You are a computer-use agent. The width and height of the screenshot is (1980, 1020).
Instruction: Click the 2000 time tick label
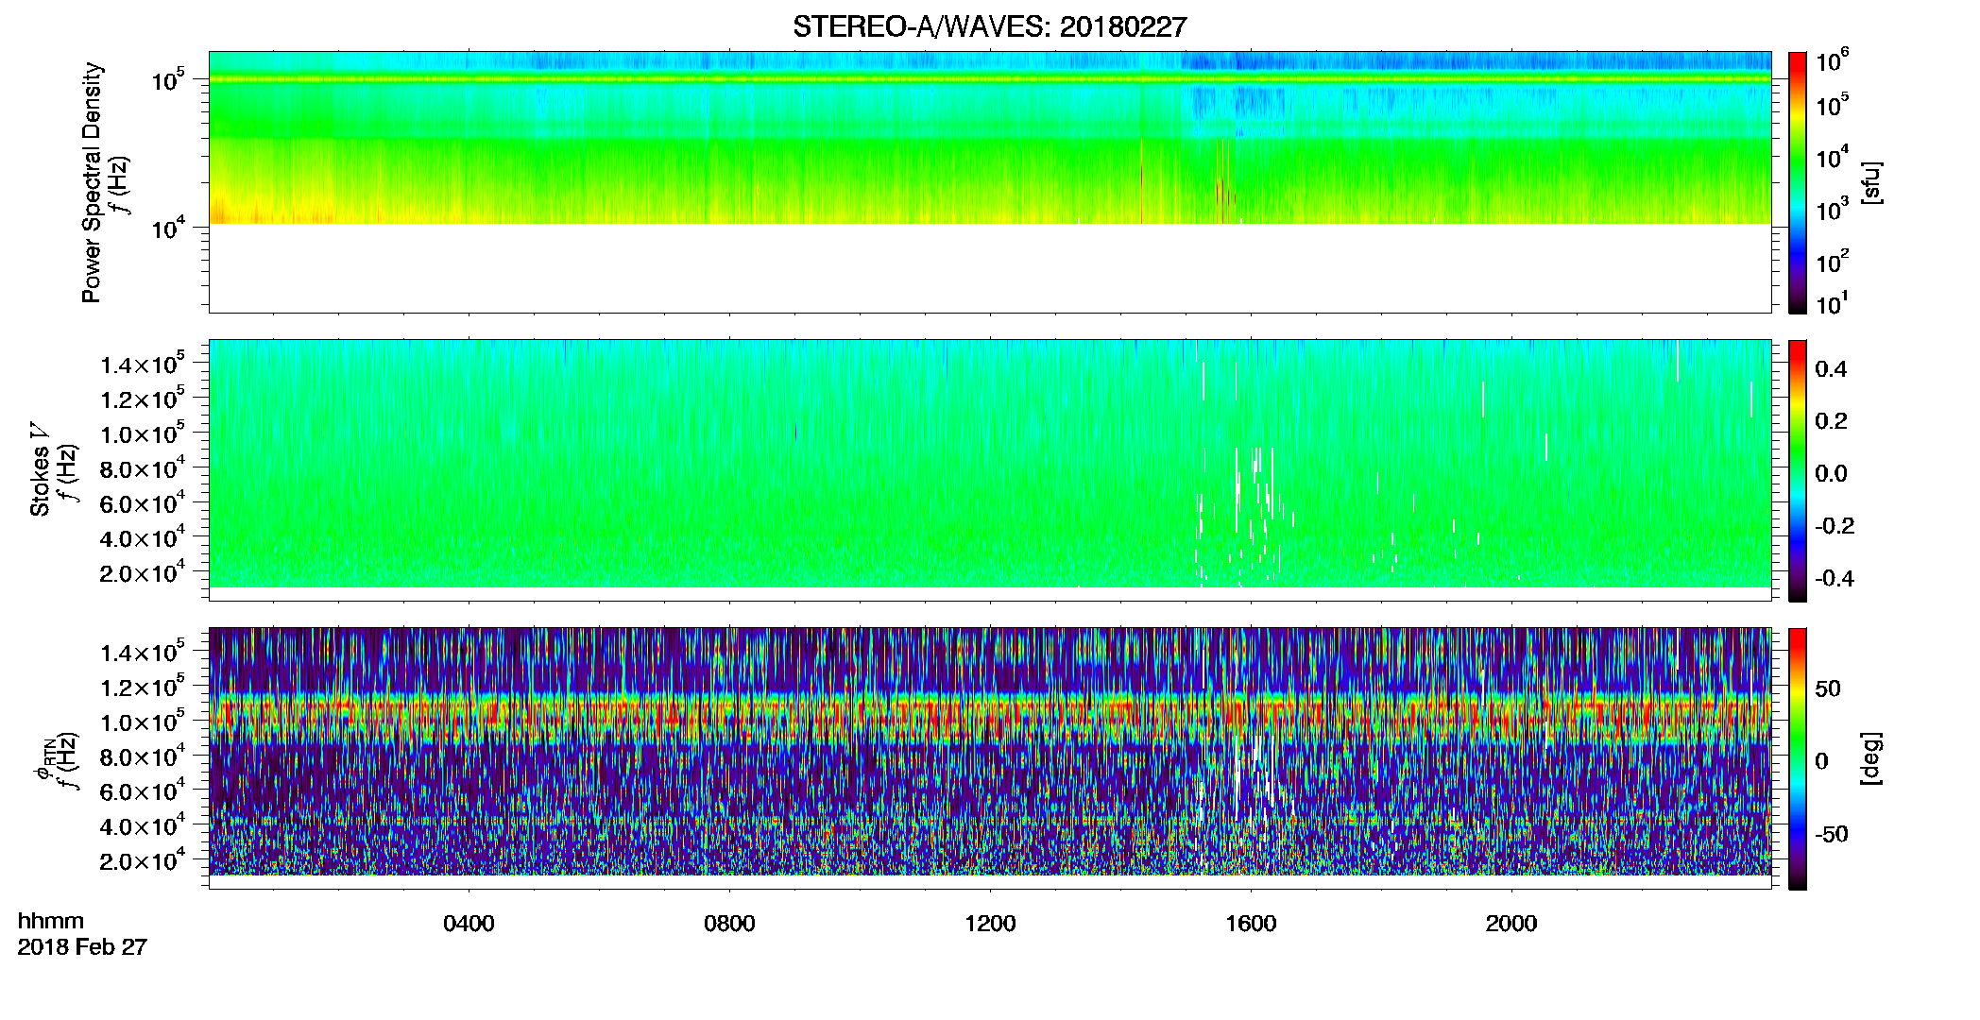(x=1511, y=924)
